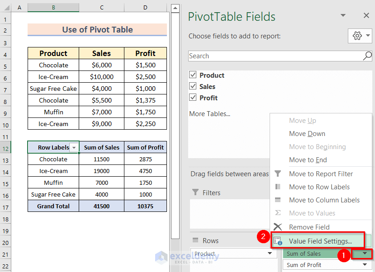The image size is (375, 272).
Task: Uncheck the Profit field checkbox
Action: 192,98
